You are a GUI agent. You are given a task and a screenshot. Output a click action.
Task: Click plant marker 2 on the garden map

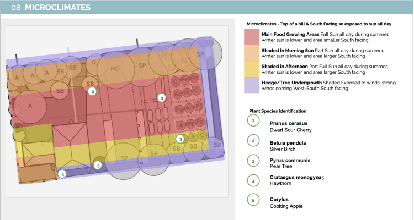(x=93, y=91)
